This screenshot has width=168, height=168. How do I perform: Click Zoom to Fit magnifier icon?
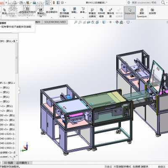pyautogui.click(x=76, y=22)
